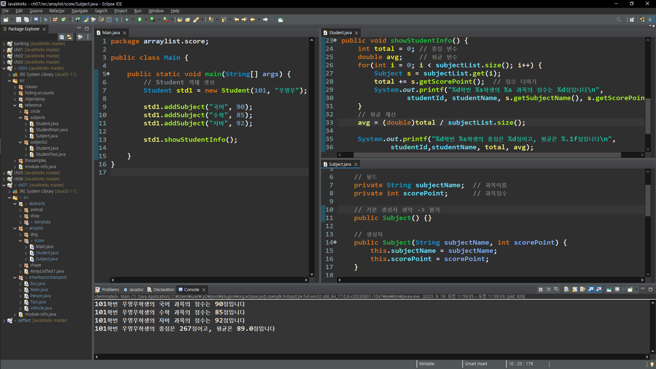656x369 pixels.
Task: Click the Search magnifier icon at top right
Action: (x=618, y=19)
